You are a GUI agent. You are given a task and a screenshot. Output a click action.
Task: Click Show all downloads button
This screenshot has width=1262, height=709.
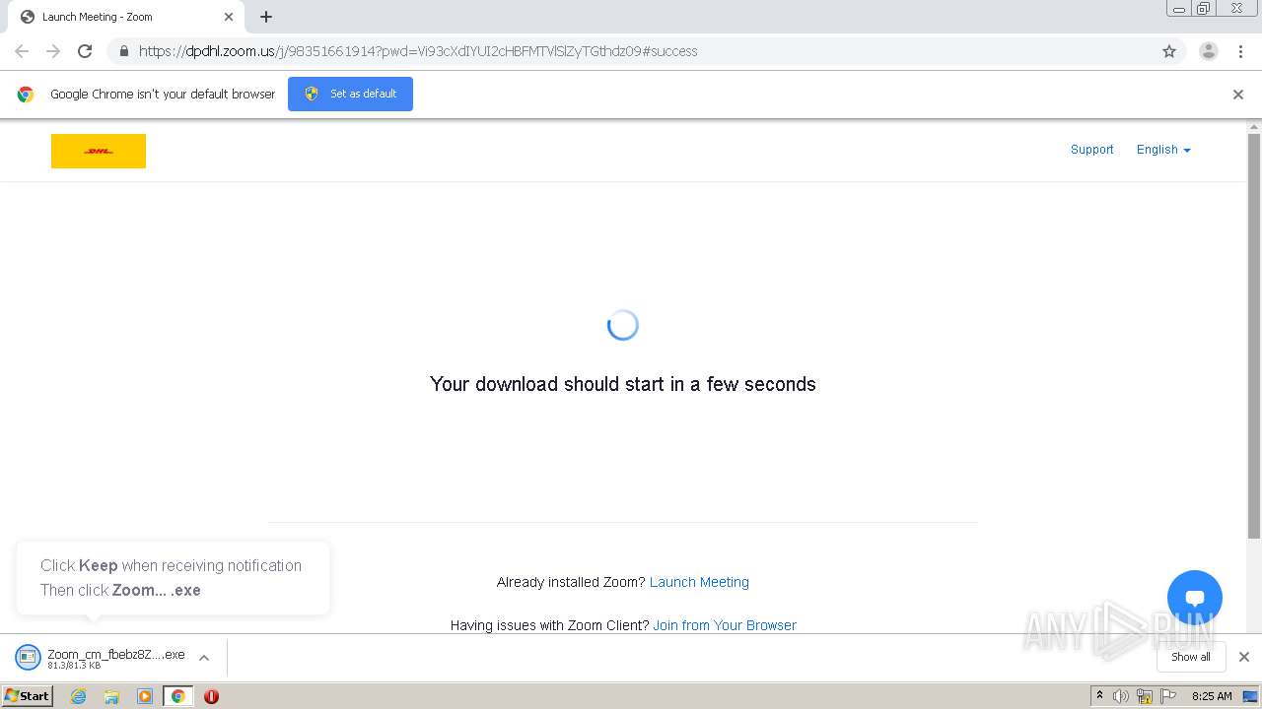coord(1191,657)
